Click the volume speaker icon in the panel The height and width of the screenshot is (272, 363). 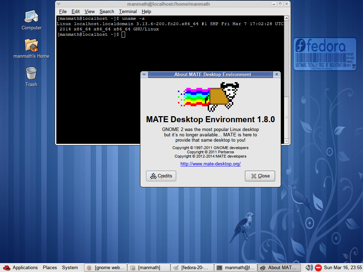click(x=309, y=268)
